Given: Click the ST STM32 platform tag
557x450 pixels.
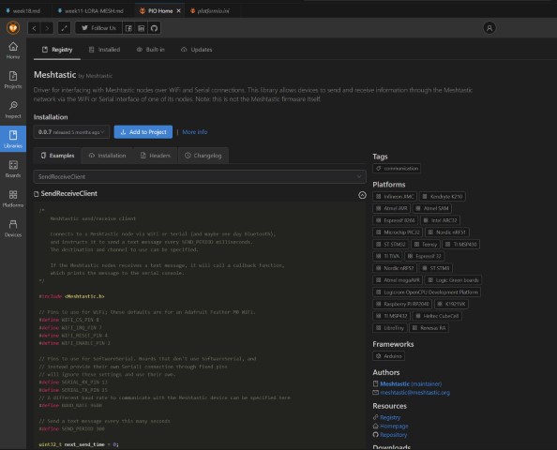Looking at the screenshot, I should pyautogui.click(x=391, y=245).
